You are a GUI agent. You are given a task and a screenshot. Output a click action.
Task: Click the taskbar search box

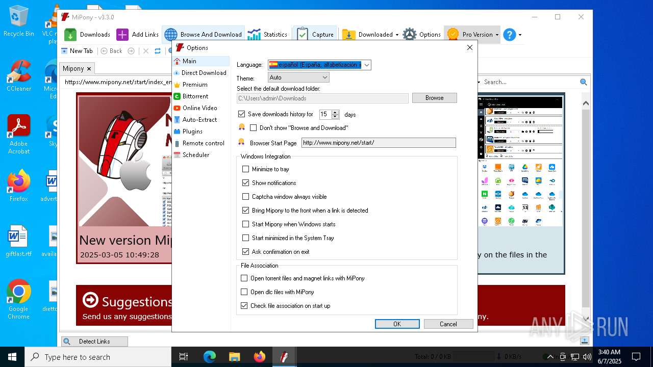(98, 357)
